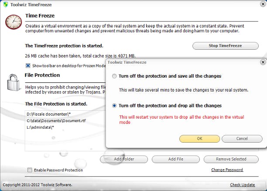Click the Toolwiz shield icon in title bar
Screen dimensions: 267x191
coord(5,5)
